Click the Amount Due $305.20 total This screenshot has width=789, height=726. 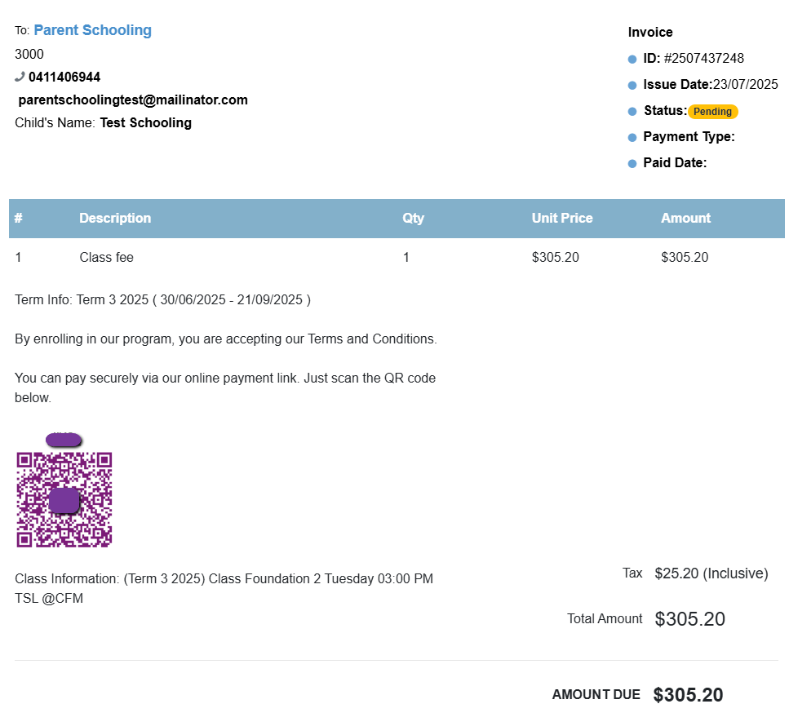[x=687, y=695]
